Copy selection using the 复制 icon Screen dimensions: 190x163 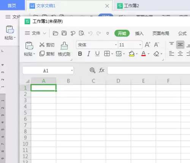pyautogui.click(x=42, y=54)
